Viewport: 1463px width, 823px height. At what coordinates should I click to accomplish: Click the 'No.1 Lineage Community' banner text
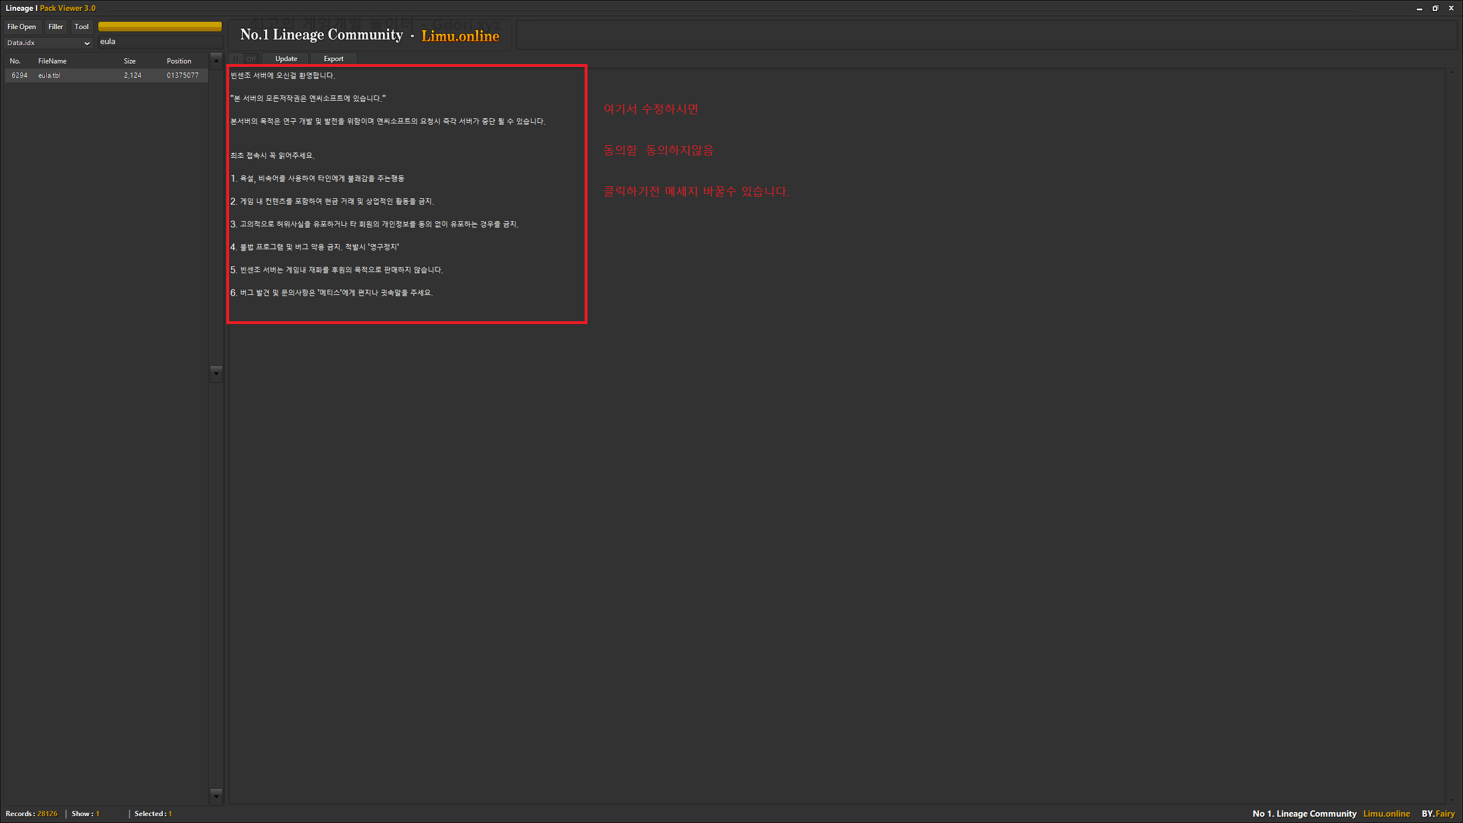[321, 35]
